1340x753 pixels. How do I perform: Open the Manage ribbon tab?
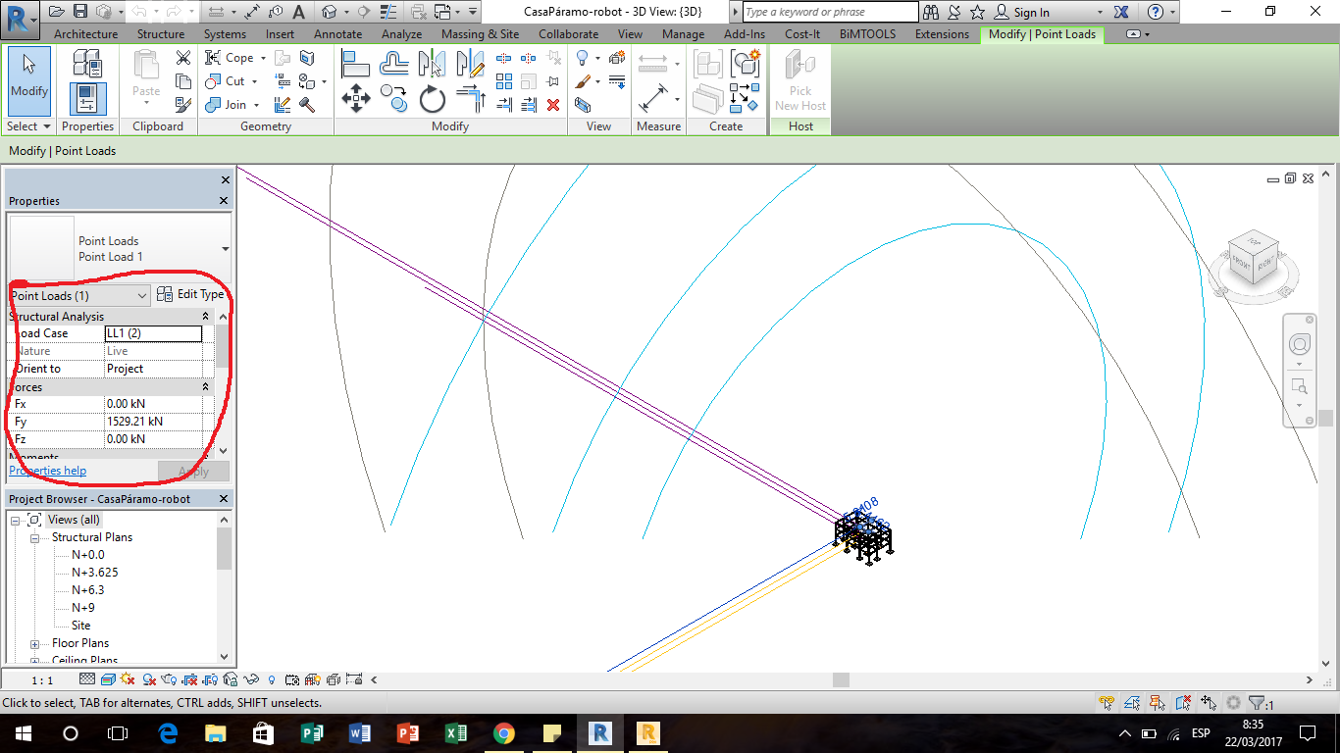[x=683, y=33]
